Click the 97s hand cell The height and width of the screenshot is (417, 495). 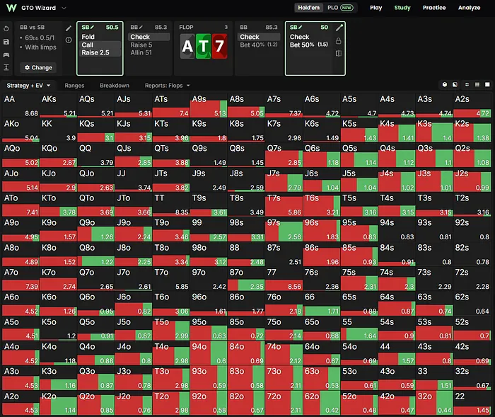(284, 229)
